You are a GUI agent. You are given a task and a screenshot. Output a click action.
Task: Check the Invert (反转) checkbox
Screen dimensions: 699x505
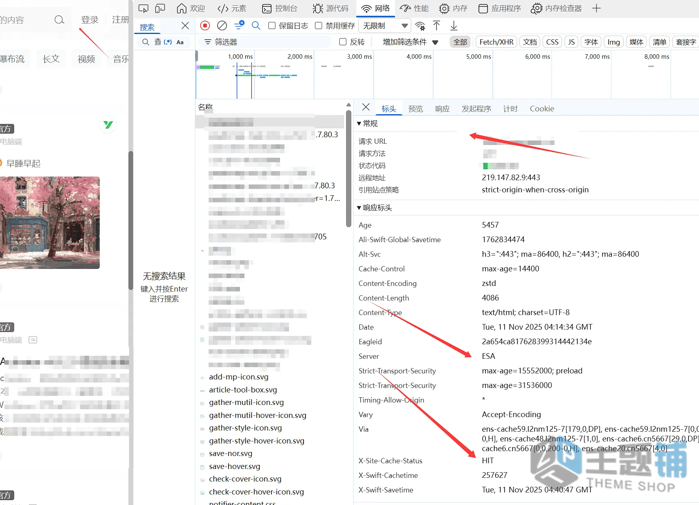(x=343, y=42)
